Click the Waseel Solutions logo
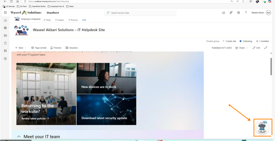Screen dimensions: 275x141 coord(26,13)
